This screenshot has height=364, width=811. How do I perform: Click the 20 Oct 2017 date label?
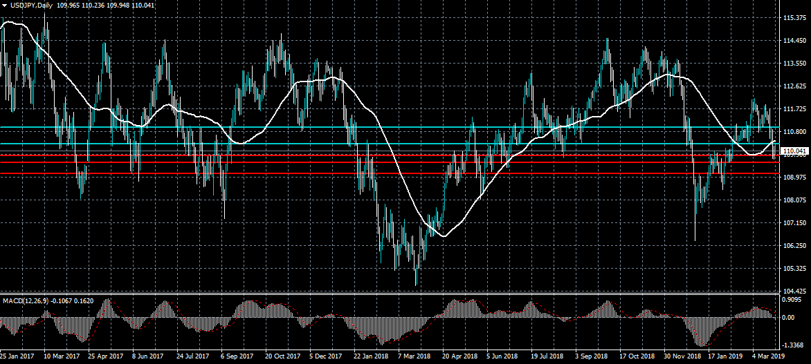coord(283,358)
